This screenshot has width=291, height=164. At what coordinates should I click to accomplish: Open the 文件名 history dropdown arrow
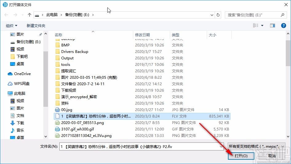coord(221,146)
